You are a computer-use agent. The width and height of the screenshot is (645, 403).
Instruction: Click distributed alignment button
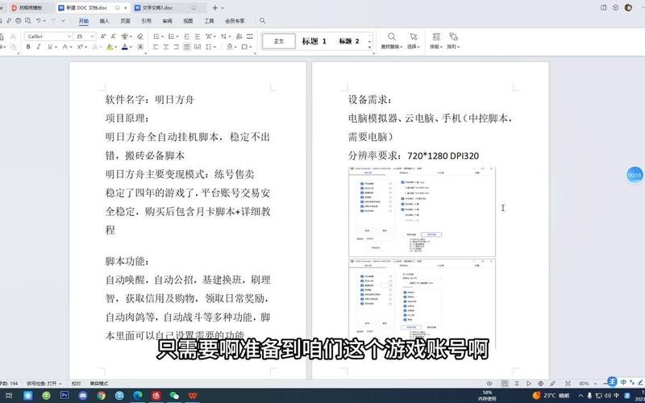click(198, 48)
